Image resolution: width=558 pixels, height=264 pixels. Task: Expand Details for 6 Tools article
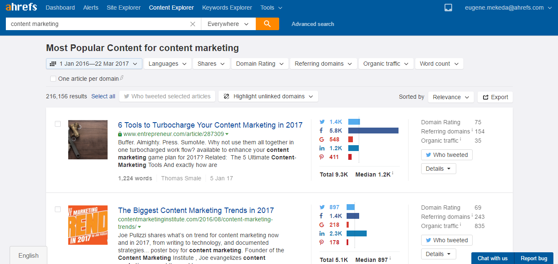438,169
